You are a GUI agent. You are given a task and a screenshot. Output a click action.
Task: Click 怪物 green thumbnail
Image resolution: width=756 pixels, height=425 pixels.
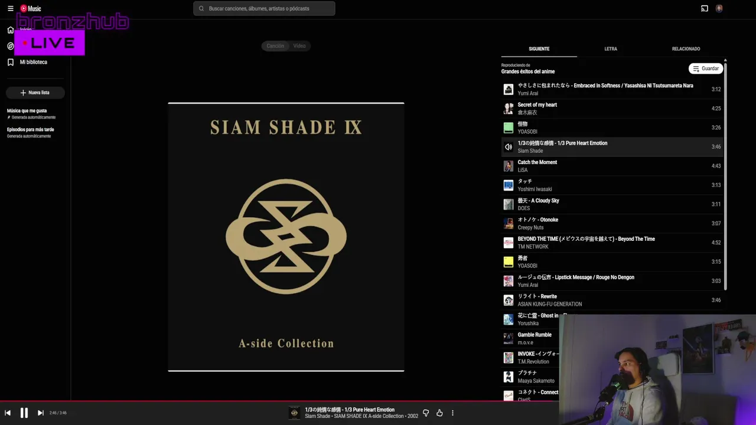[x=509, y=127]
